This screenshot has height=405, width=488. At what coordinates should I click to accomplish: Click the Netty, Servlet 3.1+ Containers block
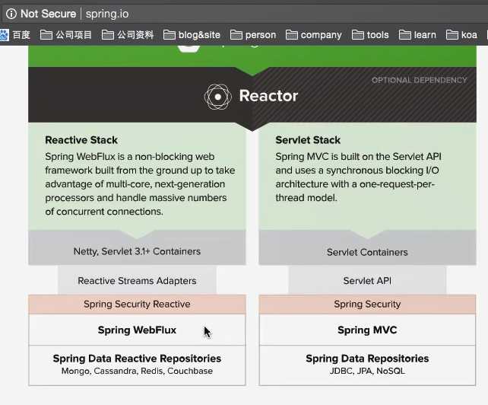pos(137,247)
